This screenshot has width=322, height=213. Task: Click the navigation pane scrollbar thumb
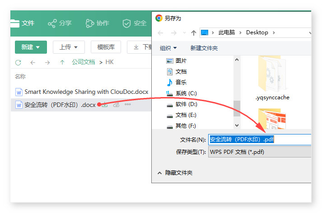(237, 109)
